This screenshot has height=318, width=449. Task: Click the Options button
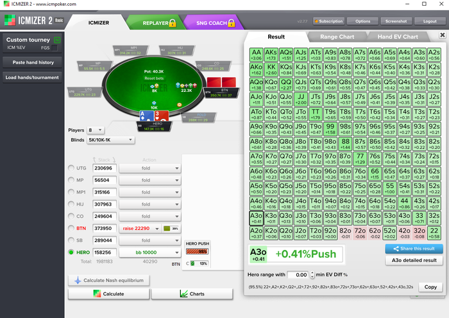coord(363,21)
